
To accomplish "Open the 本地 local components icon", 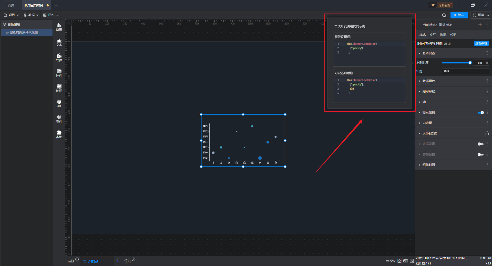I will pos(59,134).
